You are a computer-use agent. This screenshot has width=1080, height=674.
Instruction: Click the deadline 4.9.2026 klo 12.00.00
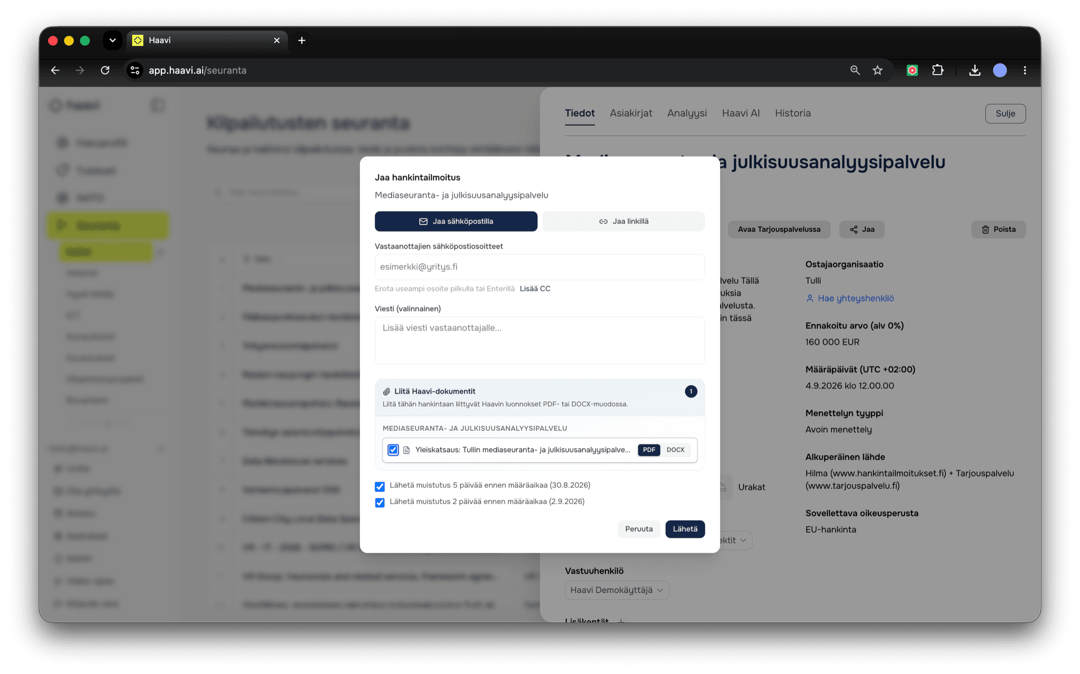850,386
